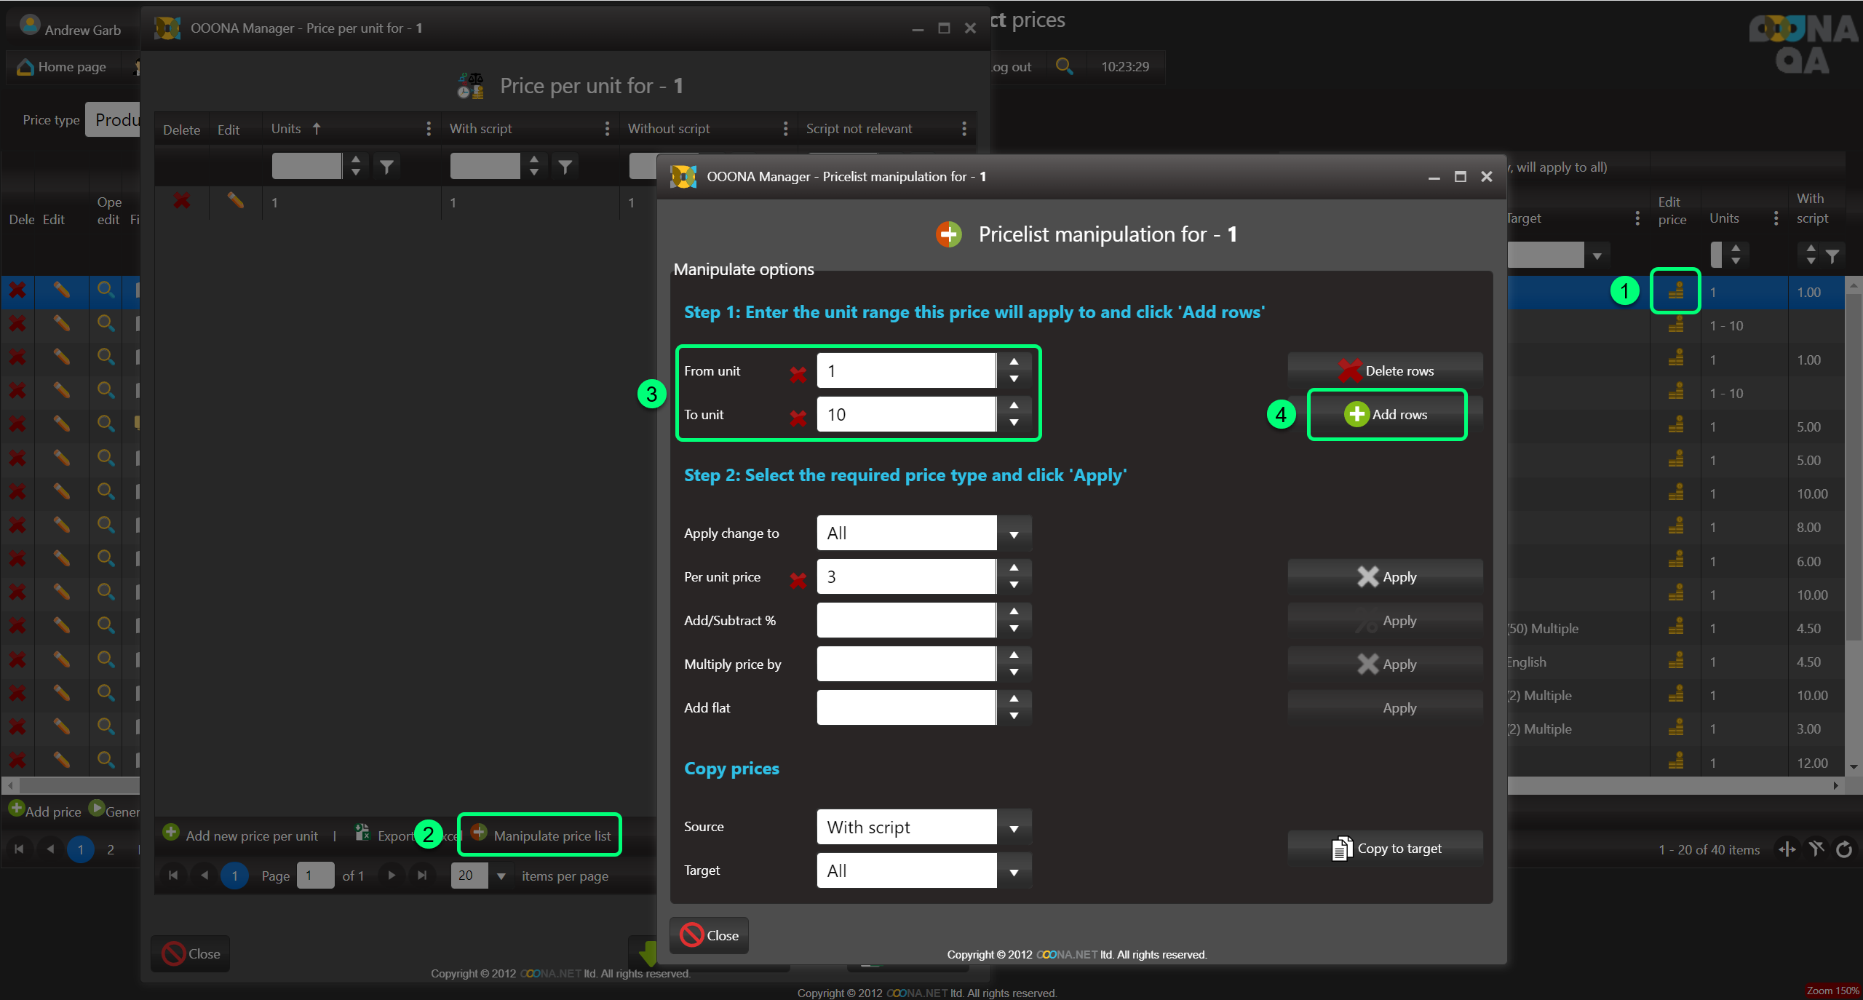Clear the Per unit price value
Screen dimensions: 1863x1000
[798, 580]
